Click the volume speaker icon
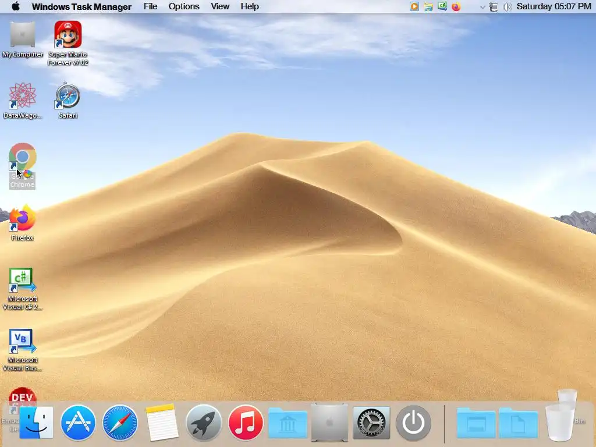Viewport: 596px width, 447px height. [x=507, y=7]
